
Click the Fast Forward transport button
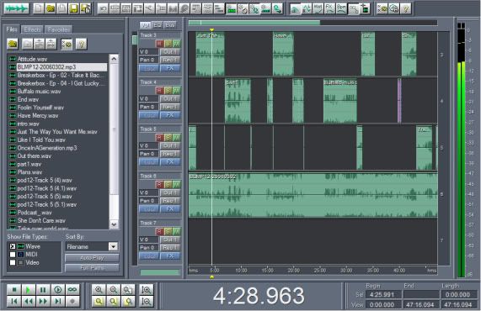coord(43,302)
